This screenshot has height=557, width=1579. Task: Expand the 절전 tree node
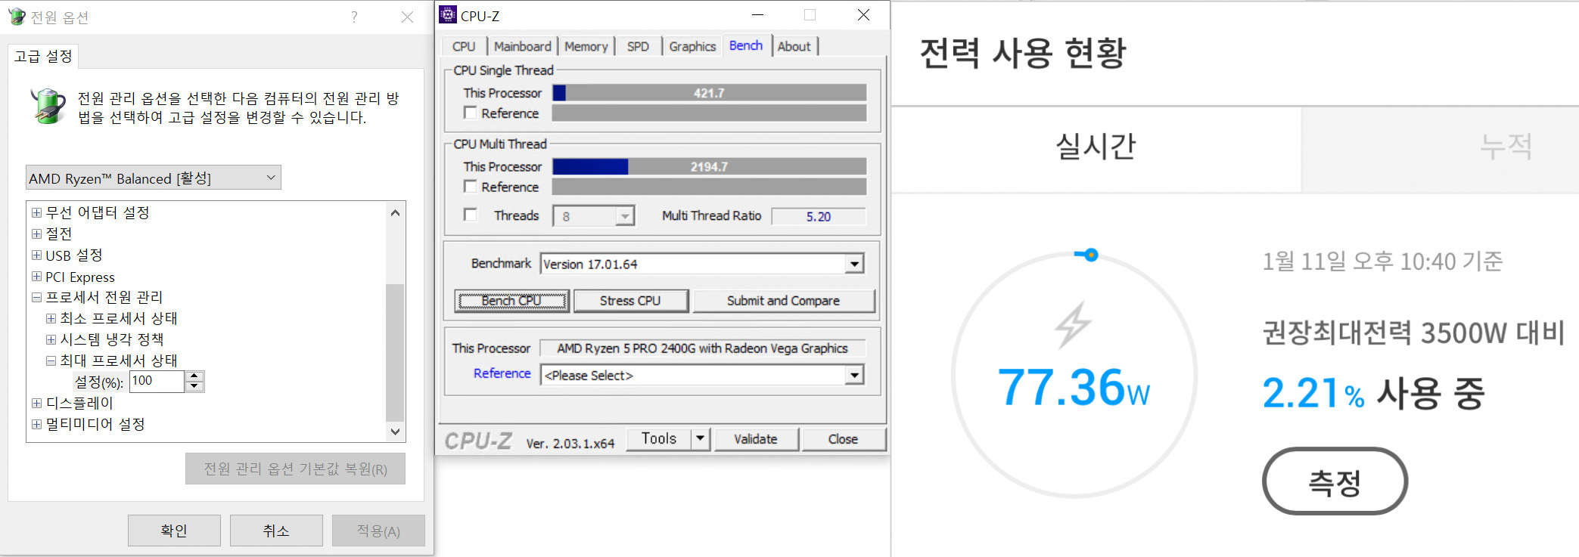tap(36, 234)
